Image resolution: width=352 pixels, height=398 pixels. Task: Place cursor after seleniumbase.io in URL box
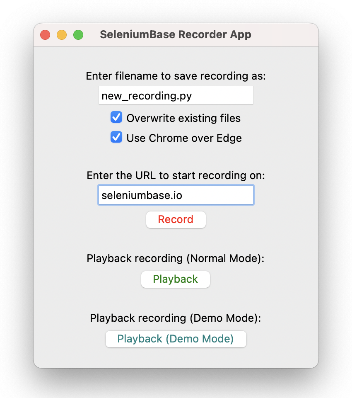click(x=183, y=195)
